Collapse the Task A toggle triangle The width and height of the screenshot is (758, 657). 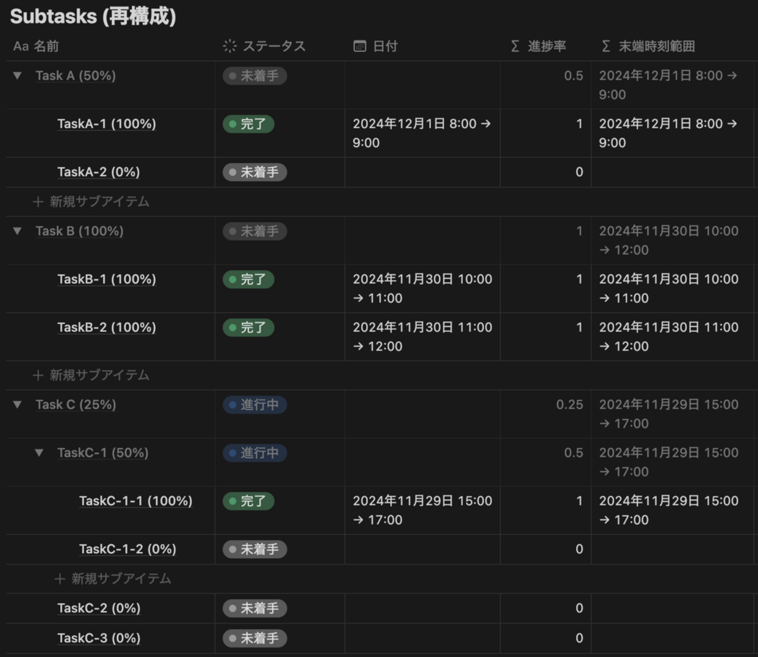click(x=17, y=76)
